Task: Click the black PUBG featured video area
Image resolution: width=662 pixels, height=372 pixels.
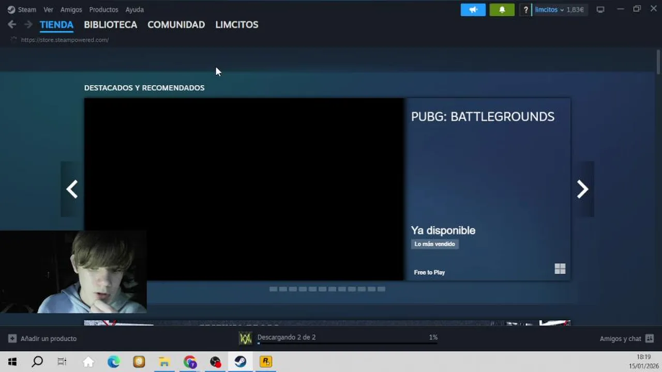Action: coord(244,189)
